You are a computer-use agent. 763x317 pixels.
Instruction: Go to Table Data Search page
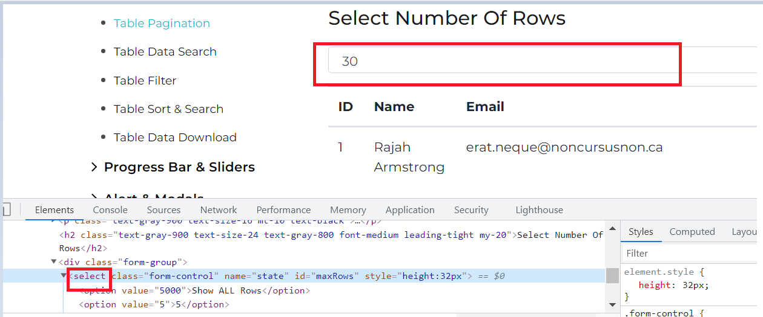coord(165,52)
